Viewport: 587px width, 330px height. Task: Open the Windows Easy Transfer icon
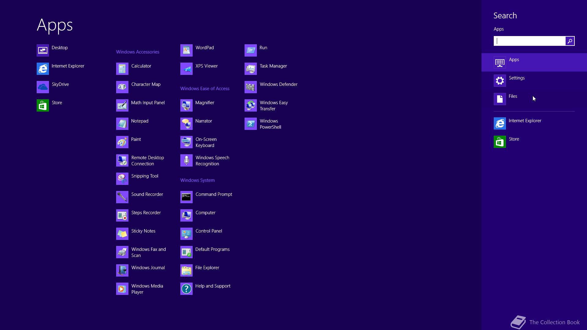tap(251, 105)
